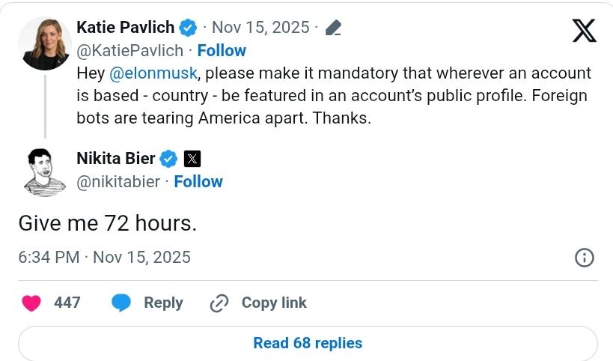613x361 pixels.
Task: Open the @KatiePavlich handle link
Action: pos(129,50)
